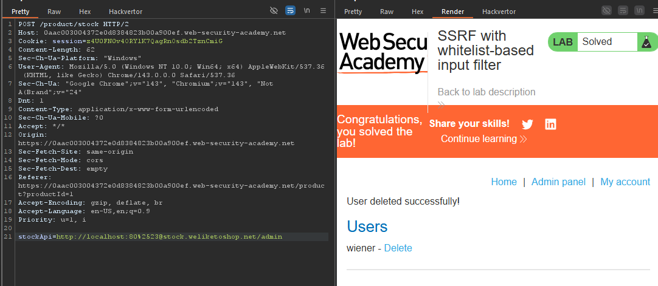This screenshot has width=658, height=286.
Task: Click the Sec-Fetch-Site: same-origin line
Action: tap(75, 152)
